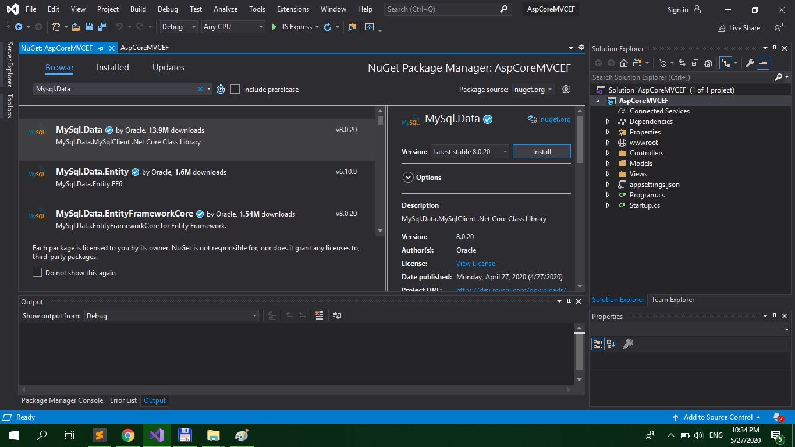
Task: Toggle Alphabetical sort in Properties panel
Action: point(611,344)
